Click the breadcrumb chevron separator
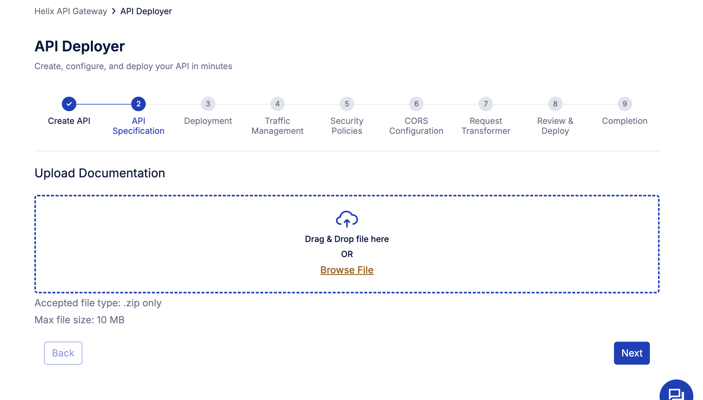Image resolution: width=703 pixels, height=400 pixels. point(114,11)
